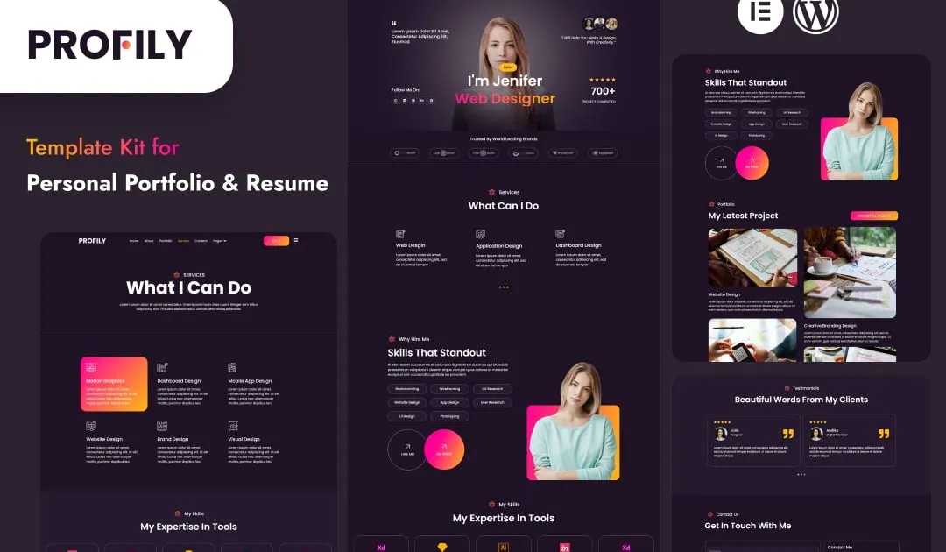Select the Mobile App Design service icon
946x552 pixels.
click(233, 368)
